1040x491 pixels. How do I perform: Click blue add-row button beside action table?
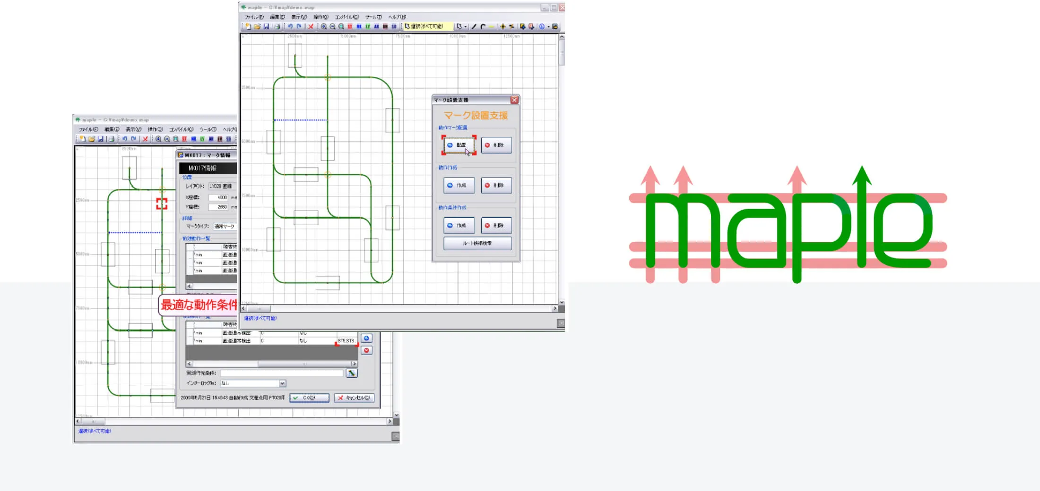click(x=366, y=338)
